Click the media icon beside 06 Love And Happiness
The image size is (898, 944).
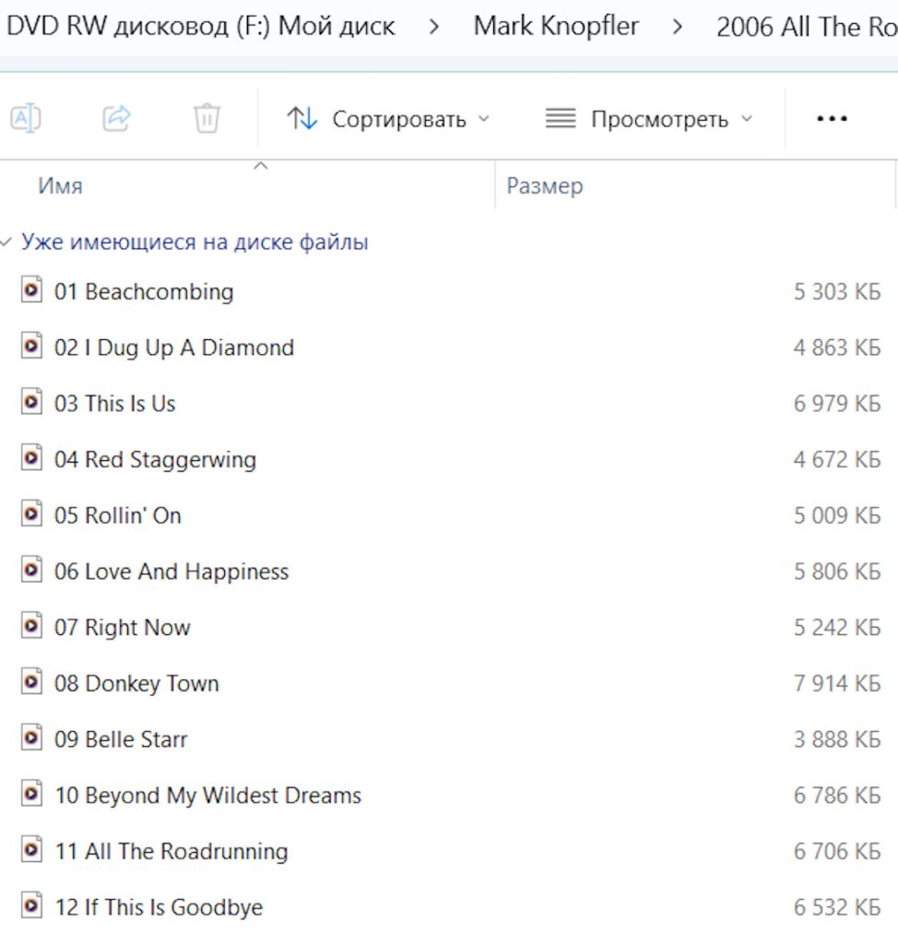pyautogui.click(x=31, y=570)
